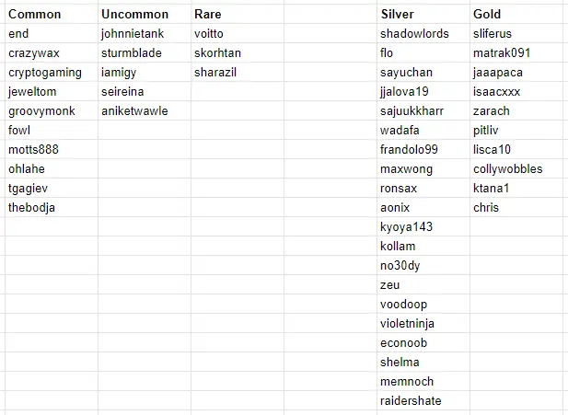Select the sharazil cell
Viewport: 568px width, 415px height.
[x=238, y=72]
